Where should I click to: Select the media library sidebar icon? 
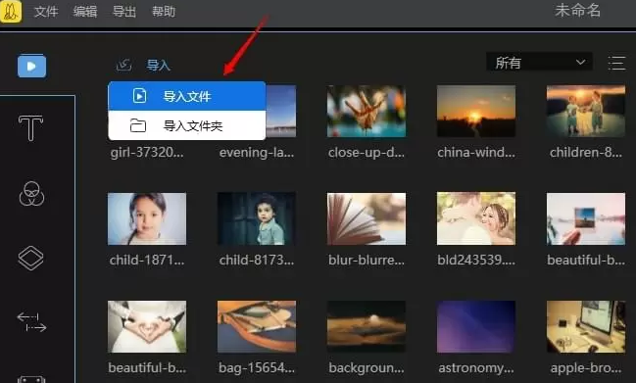click(x=31, y=66)
